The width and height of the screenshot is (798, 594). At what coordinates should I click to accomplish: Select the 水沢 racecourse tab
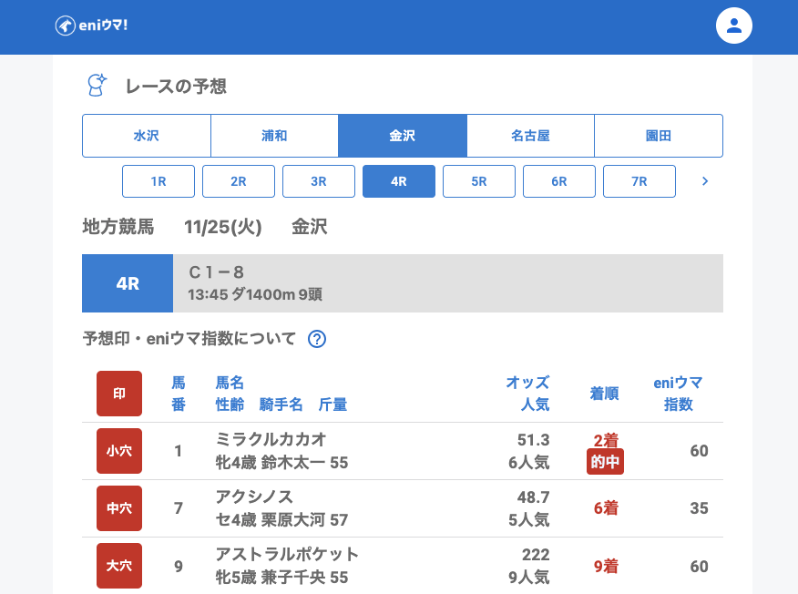(147, 136)
